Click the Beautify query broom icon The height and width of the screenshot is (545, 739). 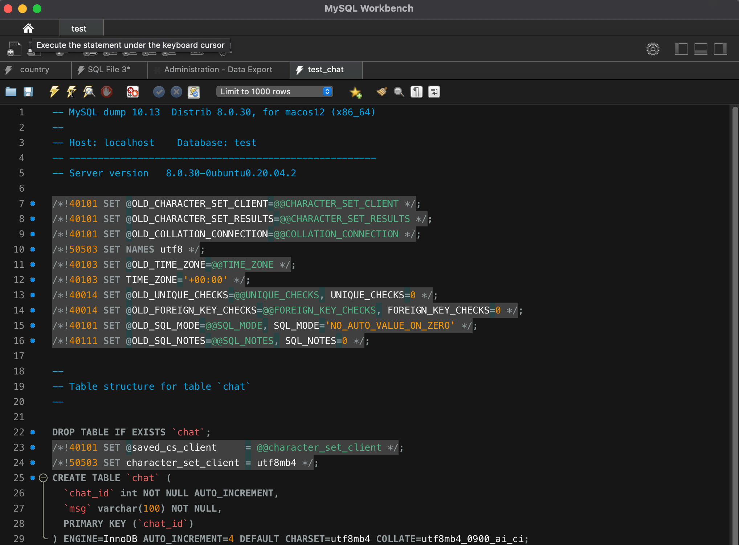tap(381, 92)
